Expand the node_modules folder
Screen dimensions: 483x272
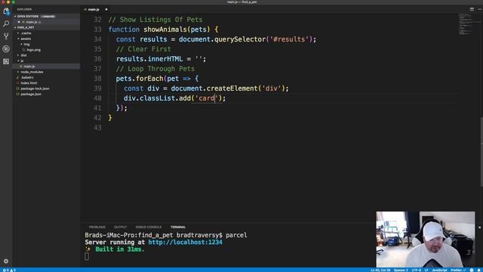pyautogui.click(x=32, y=72)
